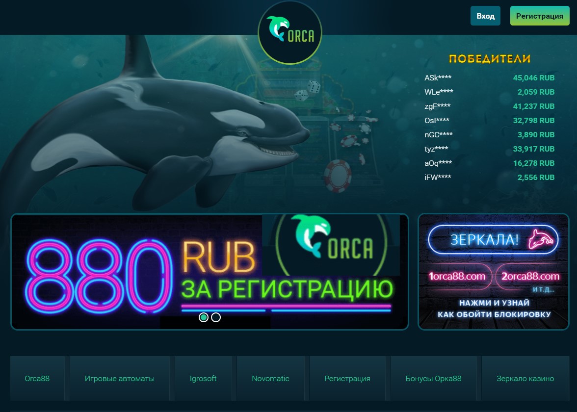Click the 1orca88.com mirror address
This screenshot has height=412, width=577.
(x=457, y=276)
